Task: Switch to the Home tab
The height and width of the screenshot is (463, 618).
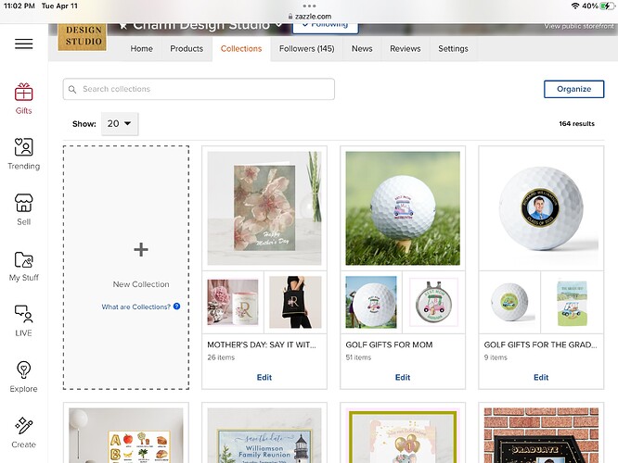Action: [x=141, y=49]
